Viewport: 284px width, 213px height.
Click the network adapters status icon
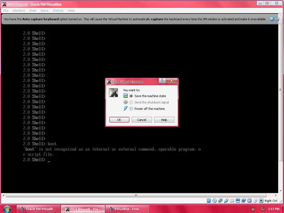coord(220,201)
